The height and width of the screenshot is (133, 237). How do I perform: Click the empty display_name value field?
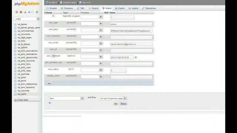tap(131, 77)
